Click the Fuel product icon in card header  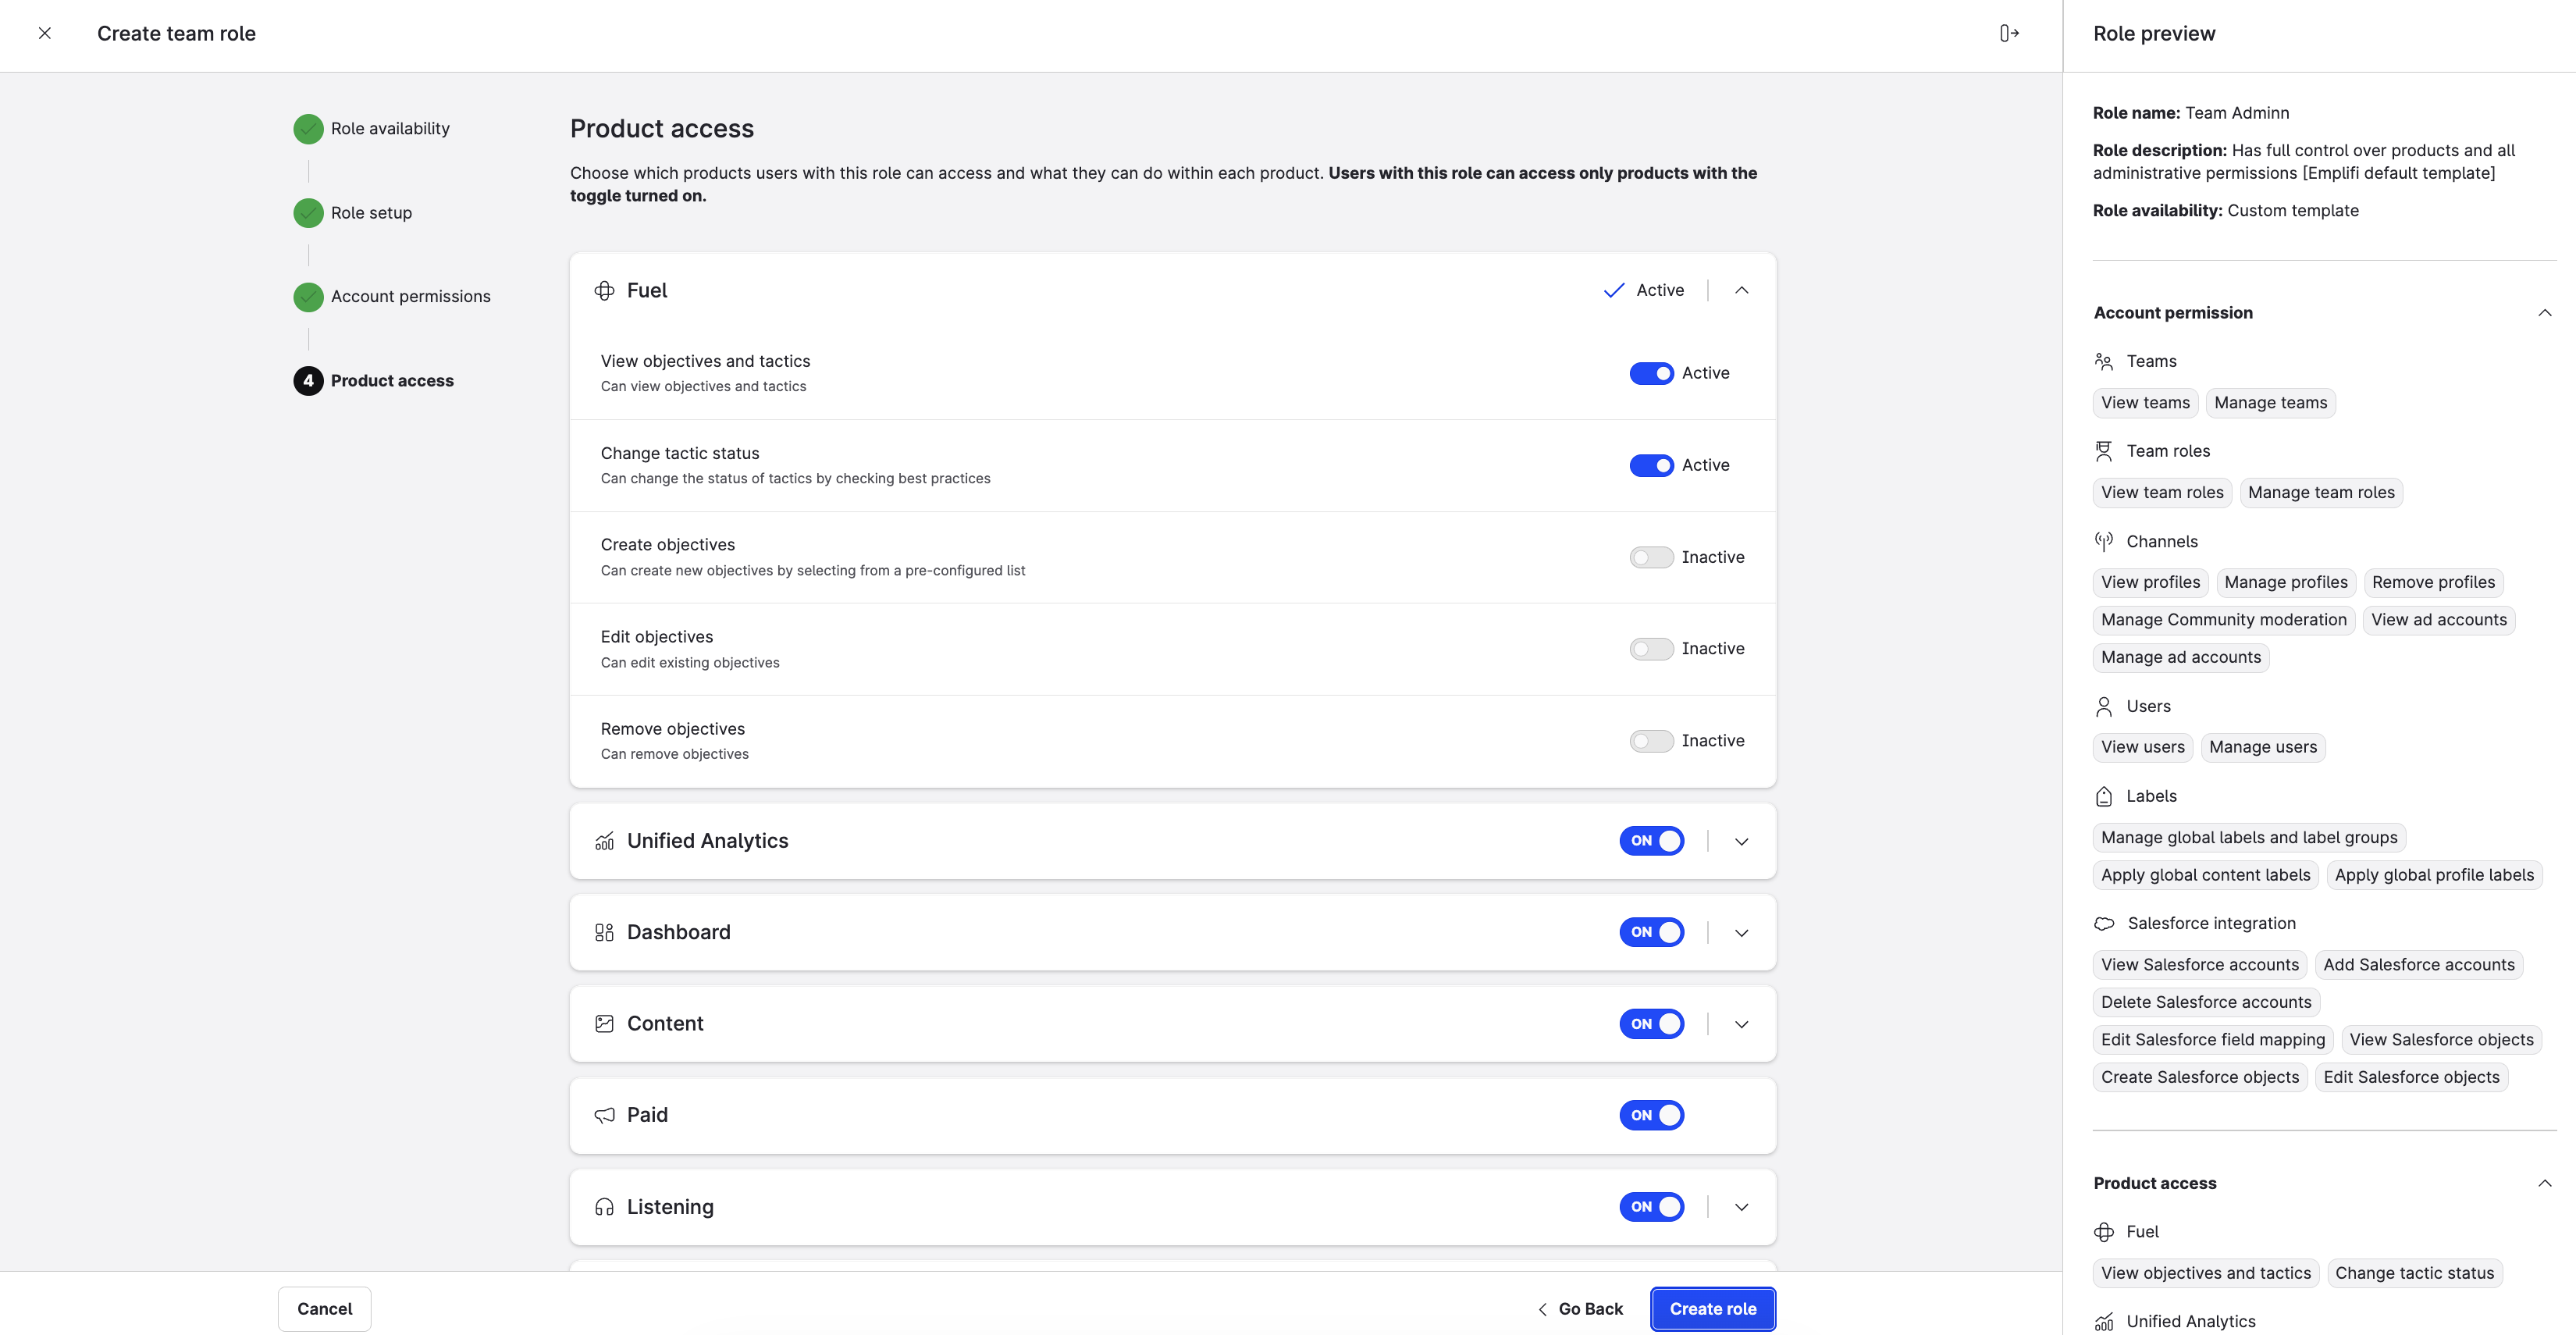[604, 290]
